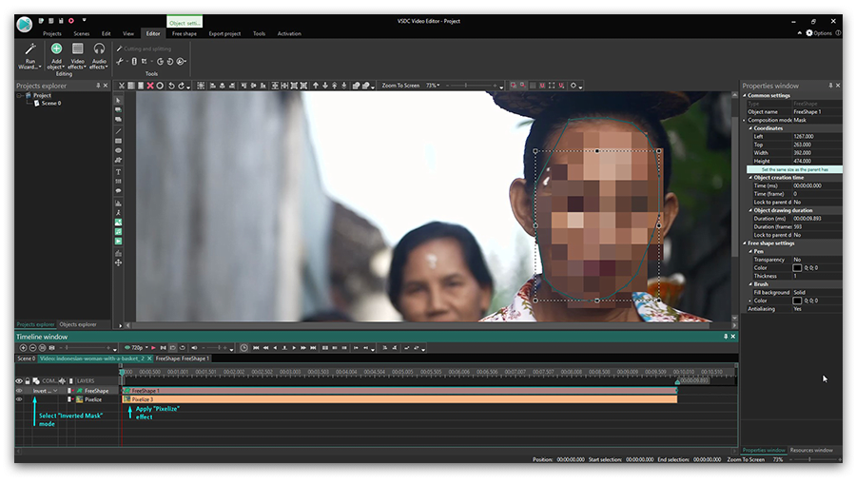The width and height of the screenshot is (856, 485).
Task: Select the rectangle tool in left toolbar
Action: 118,142
